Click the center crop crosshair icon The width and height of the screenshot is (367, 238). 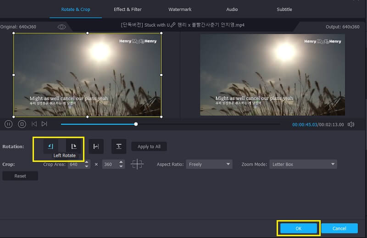pyautogui.click(x=137, y=164)
